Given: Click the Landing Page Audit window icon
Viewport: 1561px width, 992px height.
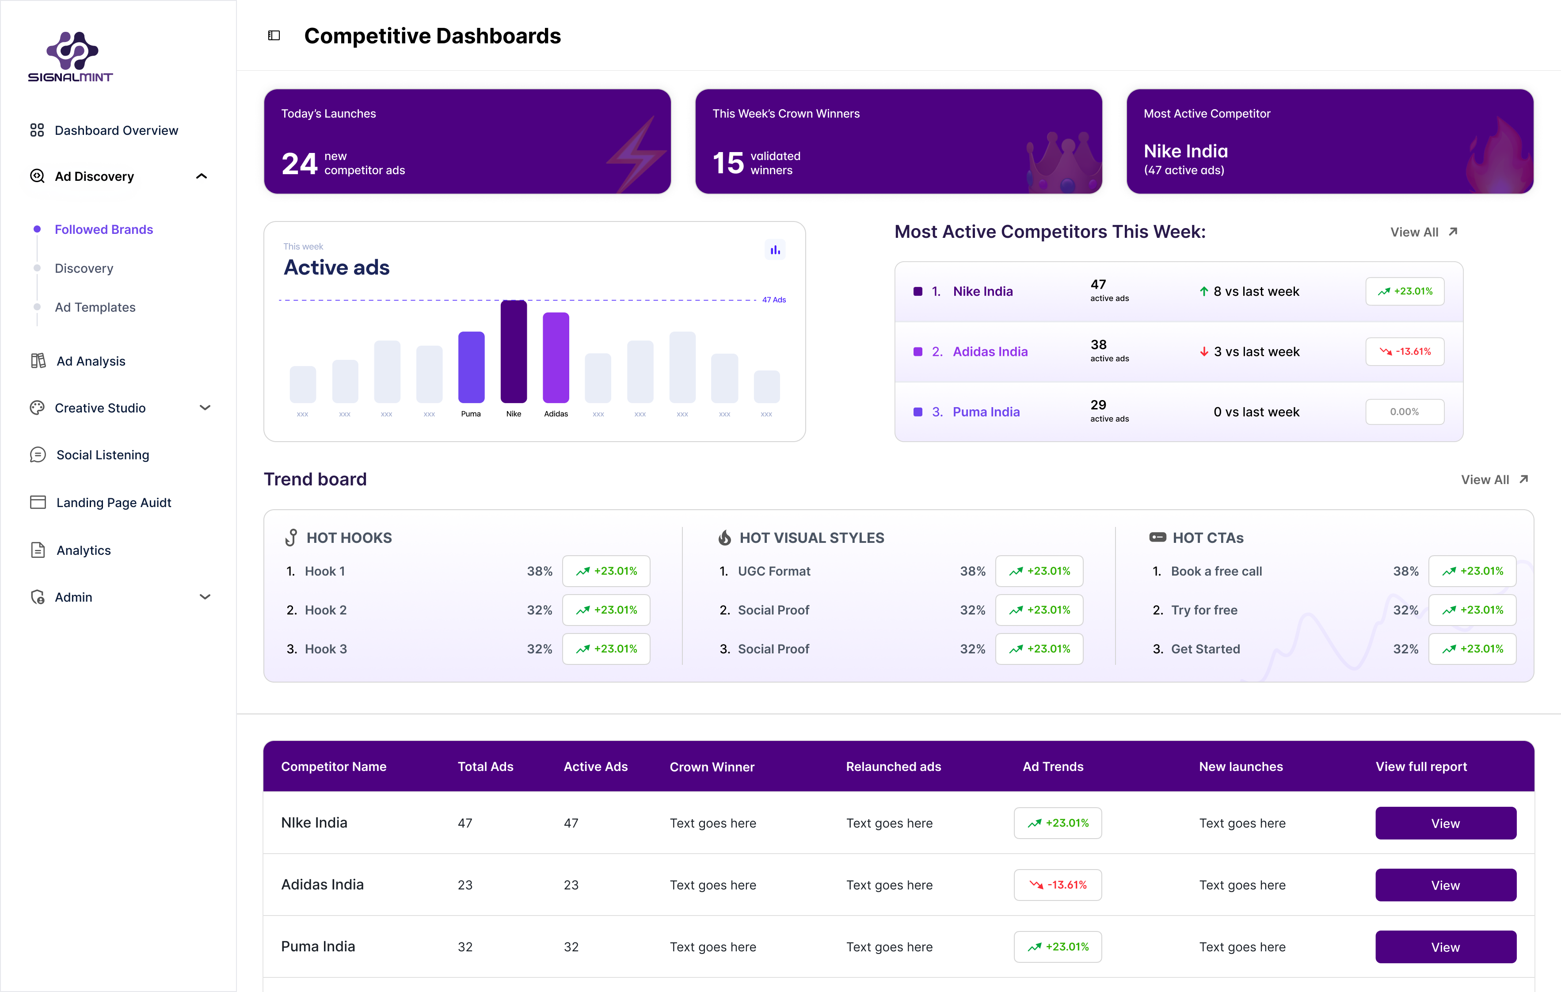Looking at the screenshot, I should [38, 502].
